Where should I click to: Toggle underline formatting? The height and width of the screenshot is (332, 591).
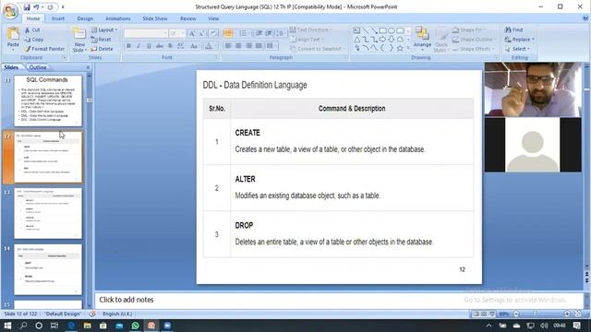pyautogui.click(x=149, y=46)
